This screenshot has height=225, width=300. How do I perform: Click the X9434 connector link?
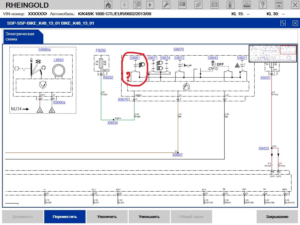pos(112,122)
